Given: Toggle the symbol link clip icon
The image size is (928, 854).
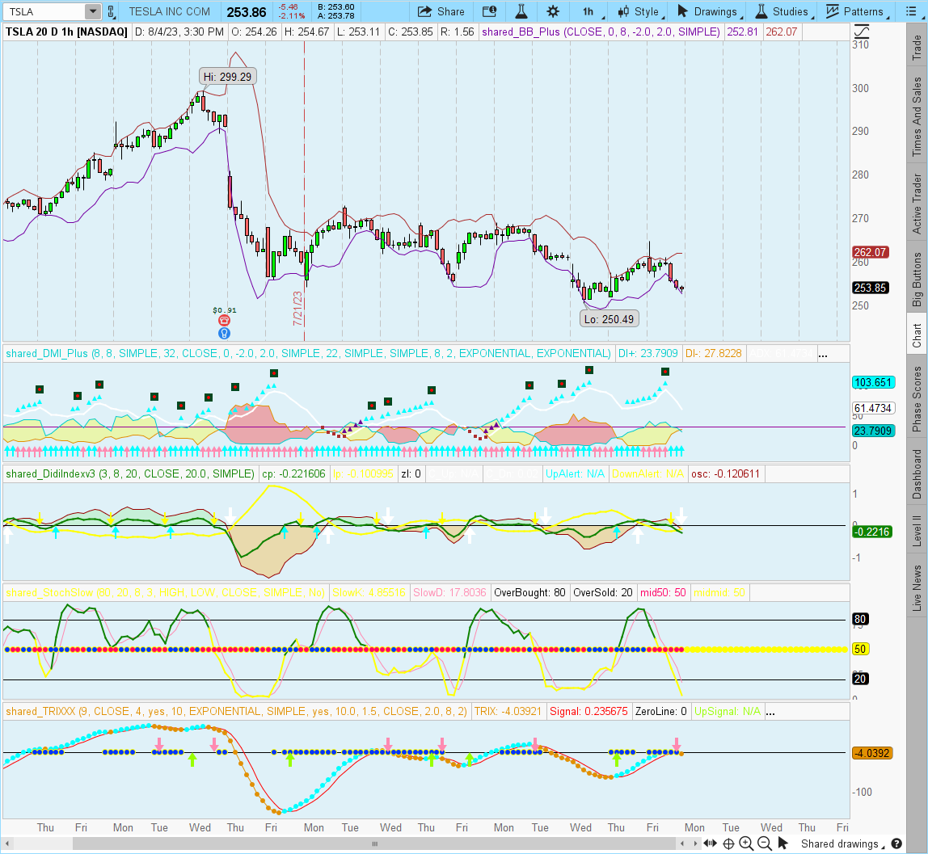Looking at the screenshot, I should (112, 11).
